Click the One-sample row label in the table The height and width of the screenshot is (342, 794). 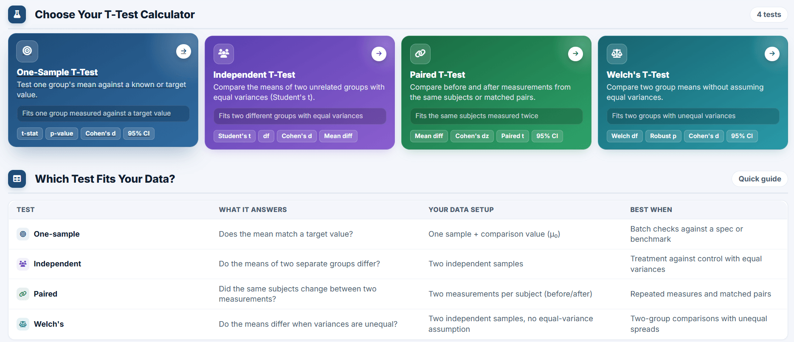[x=57, y=234]
